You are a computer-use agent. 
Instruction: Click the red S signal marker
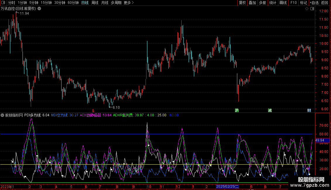click(93, 111)
